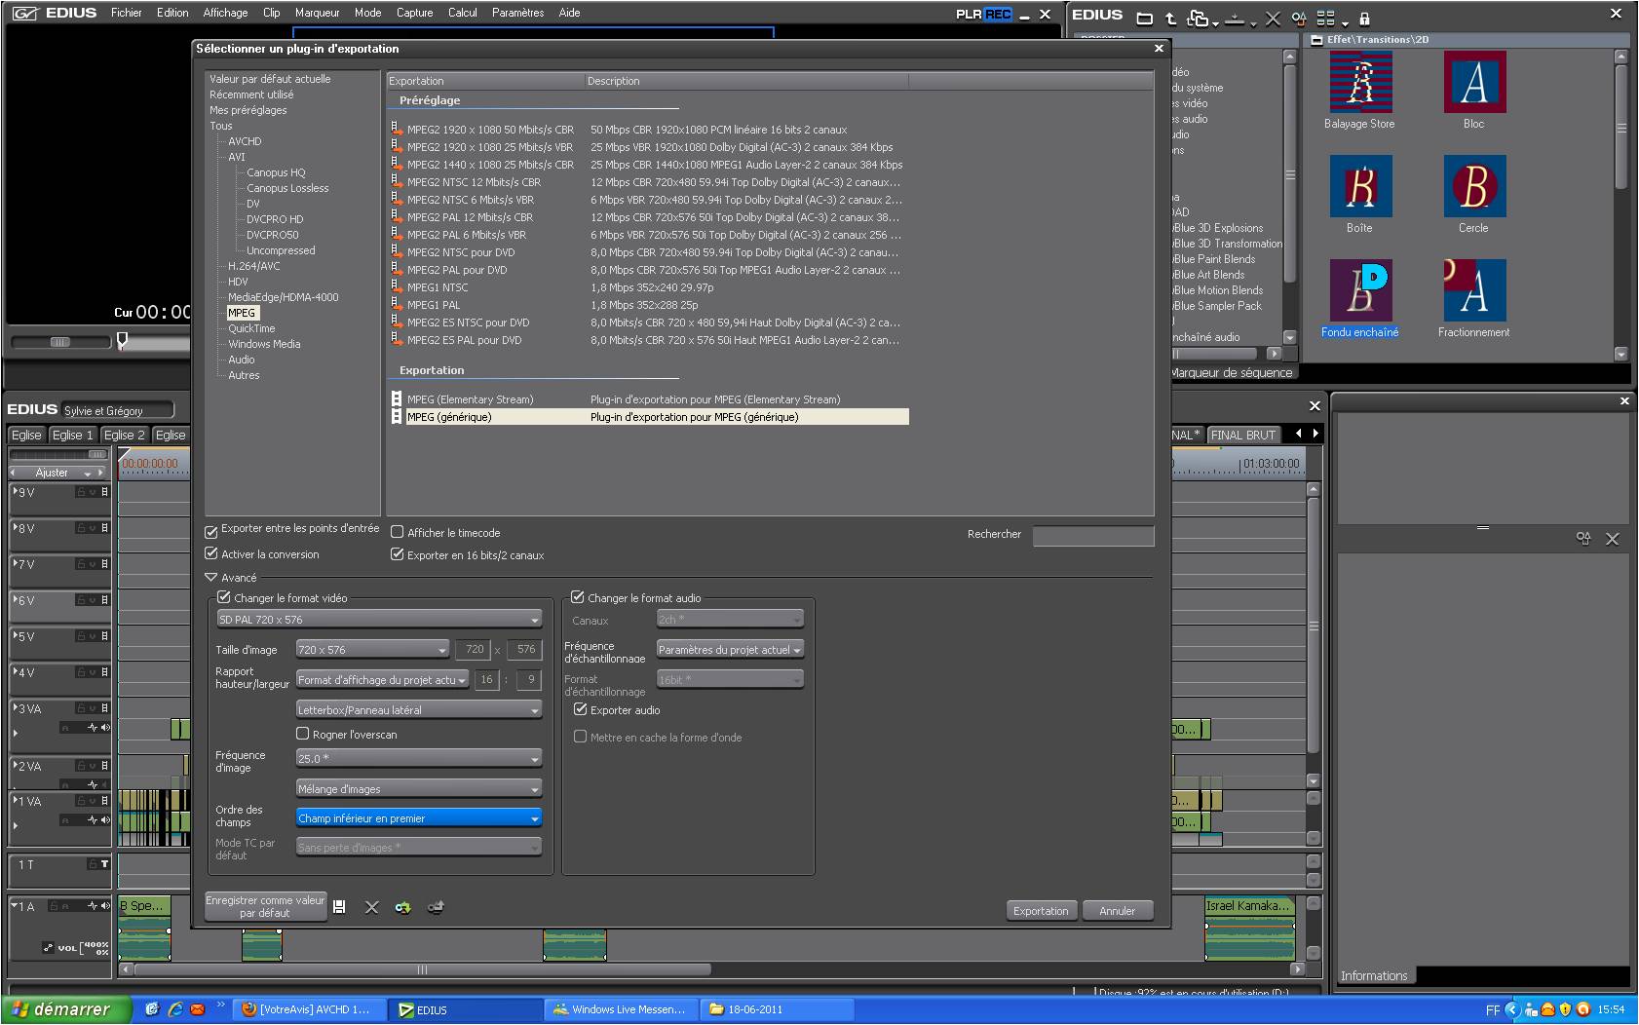
Task: Click the delete preset X icon
Action: tap(371, 907)
